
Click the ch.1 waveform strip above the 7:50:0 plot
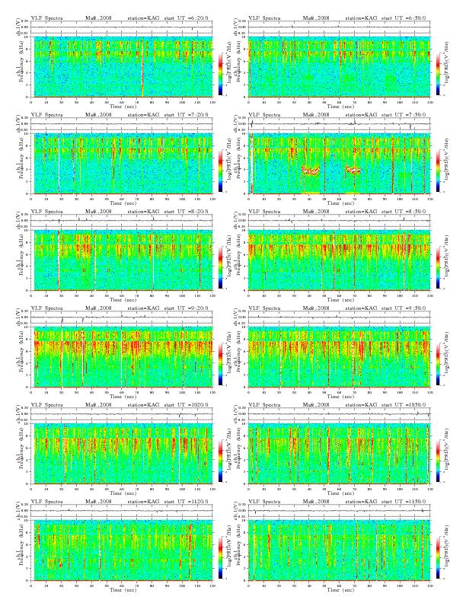(339, 124)
